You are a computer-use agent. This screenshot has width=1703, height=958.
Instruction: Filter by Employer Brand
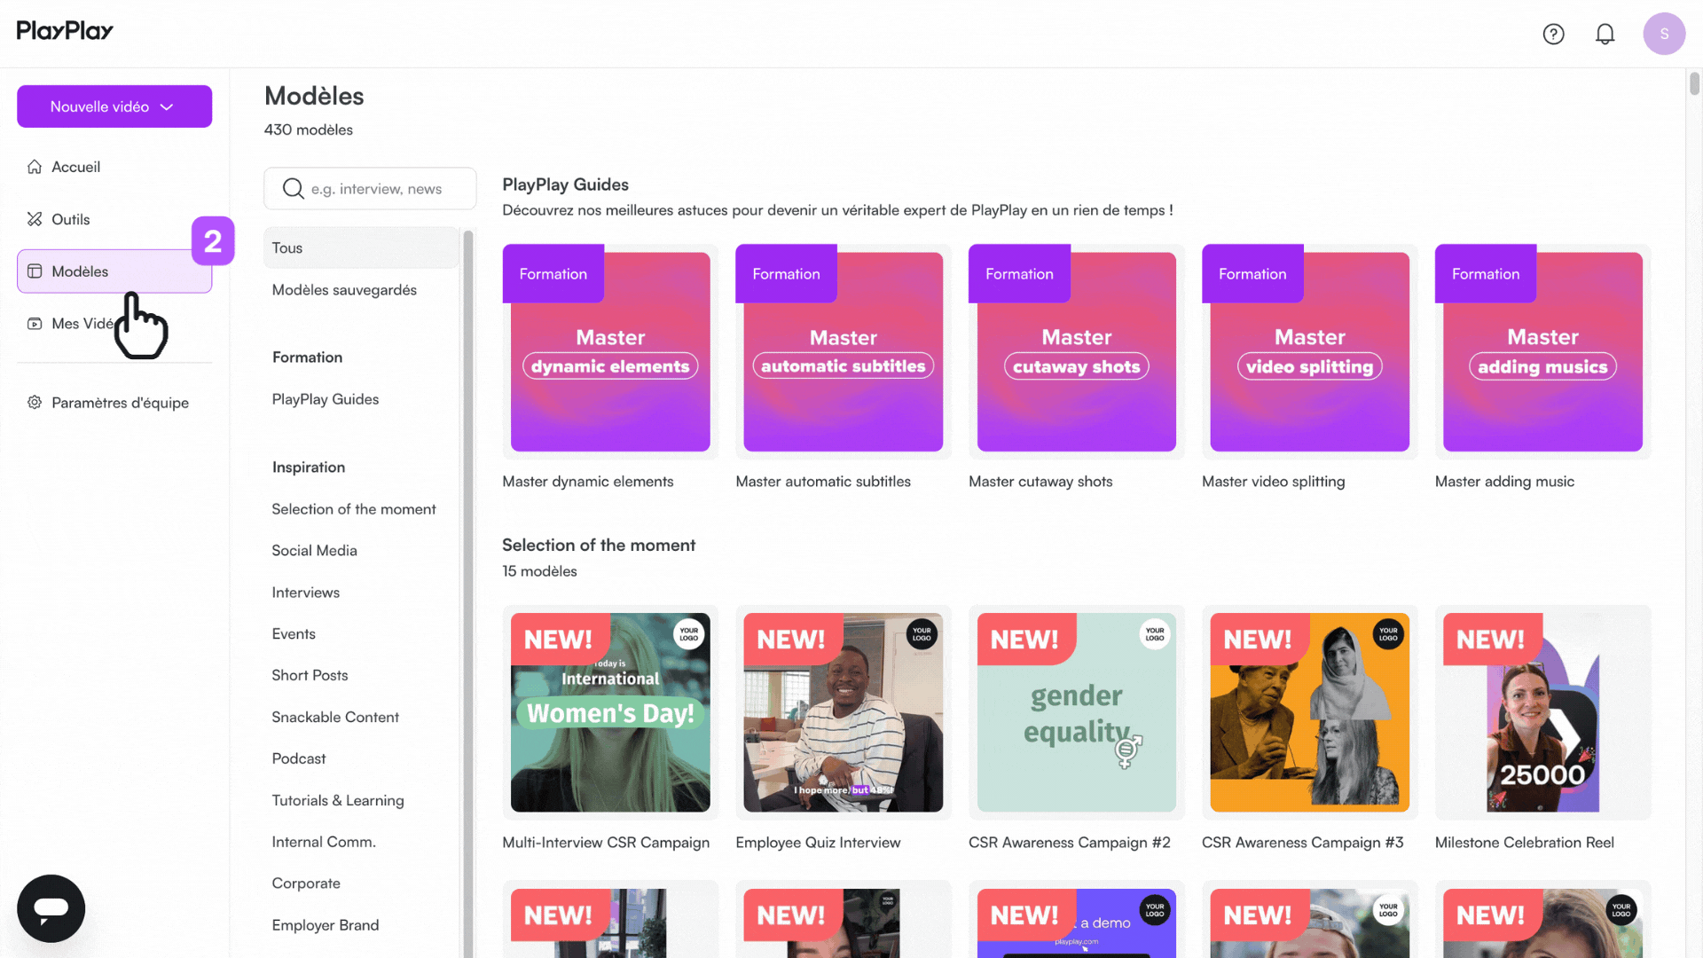pos(326,925)
